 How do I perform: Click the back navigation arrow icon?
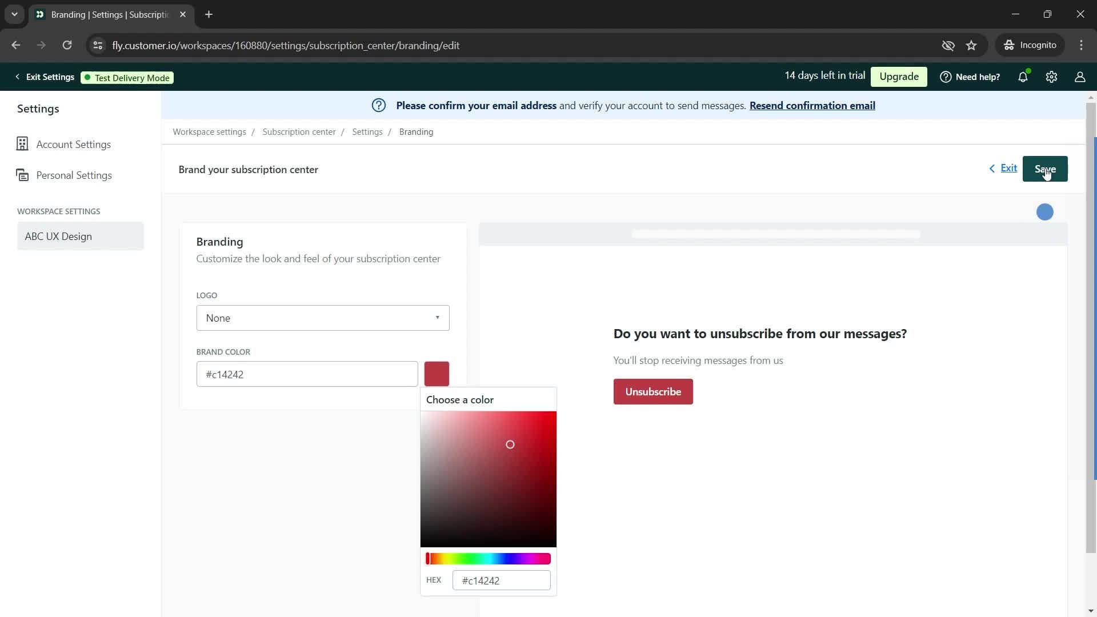point(16,45)
